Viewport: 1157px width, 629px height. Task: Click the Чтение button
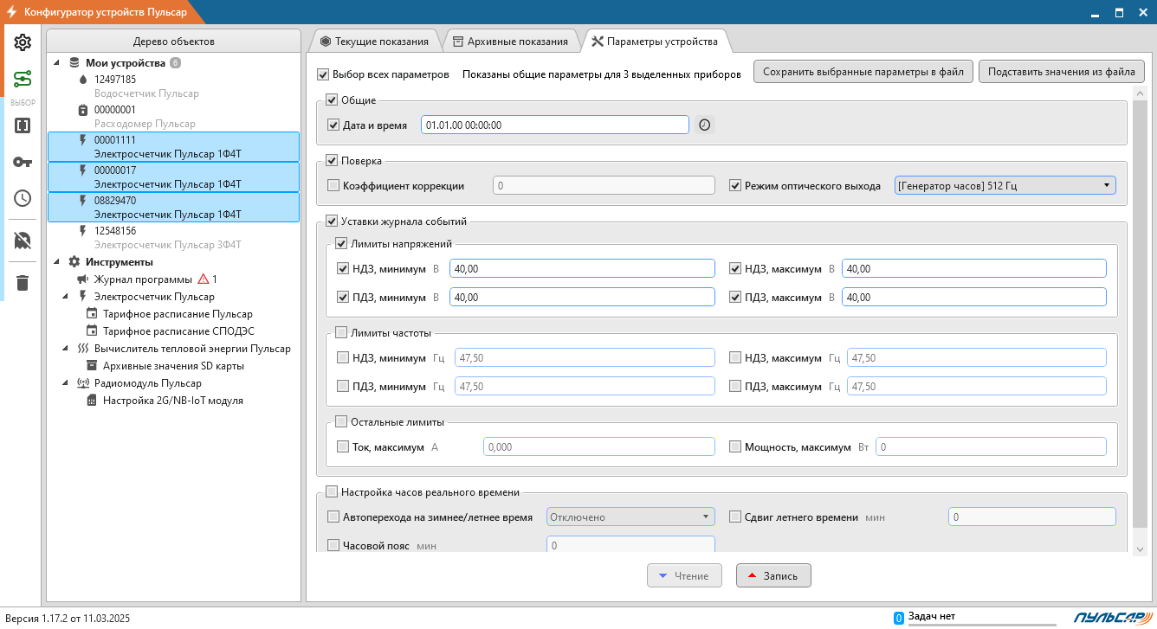684,576
